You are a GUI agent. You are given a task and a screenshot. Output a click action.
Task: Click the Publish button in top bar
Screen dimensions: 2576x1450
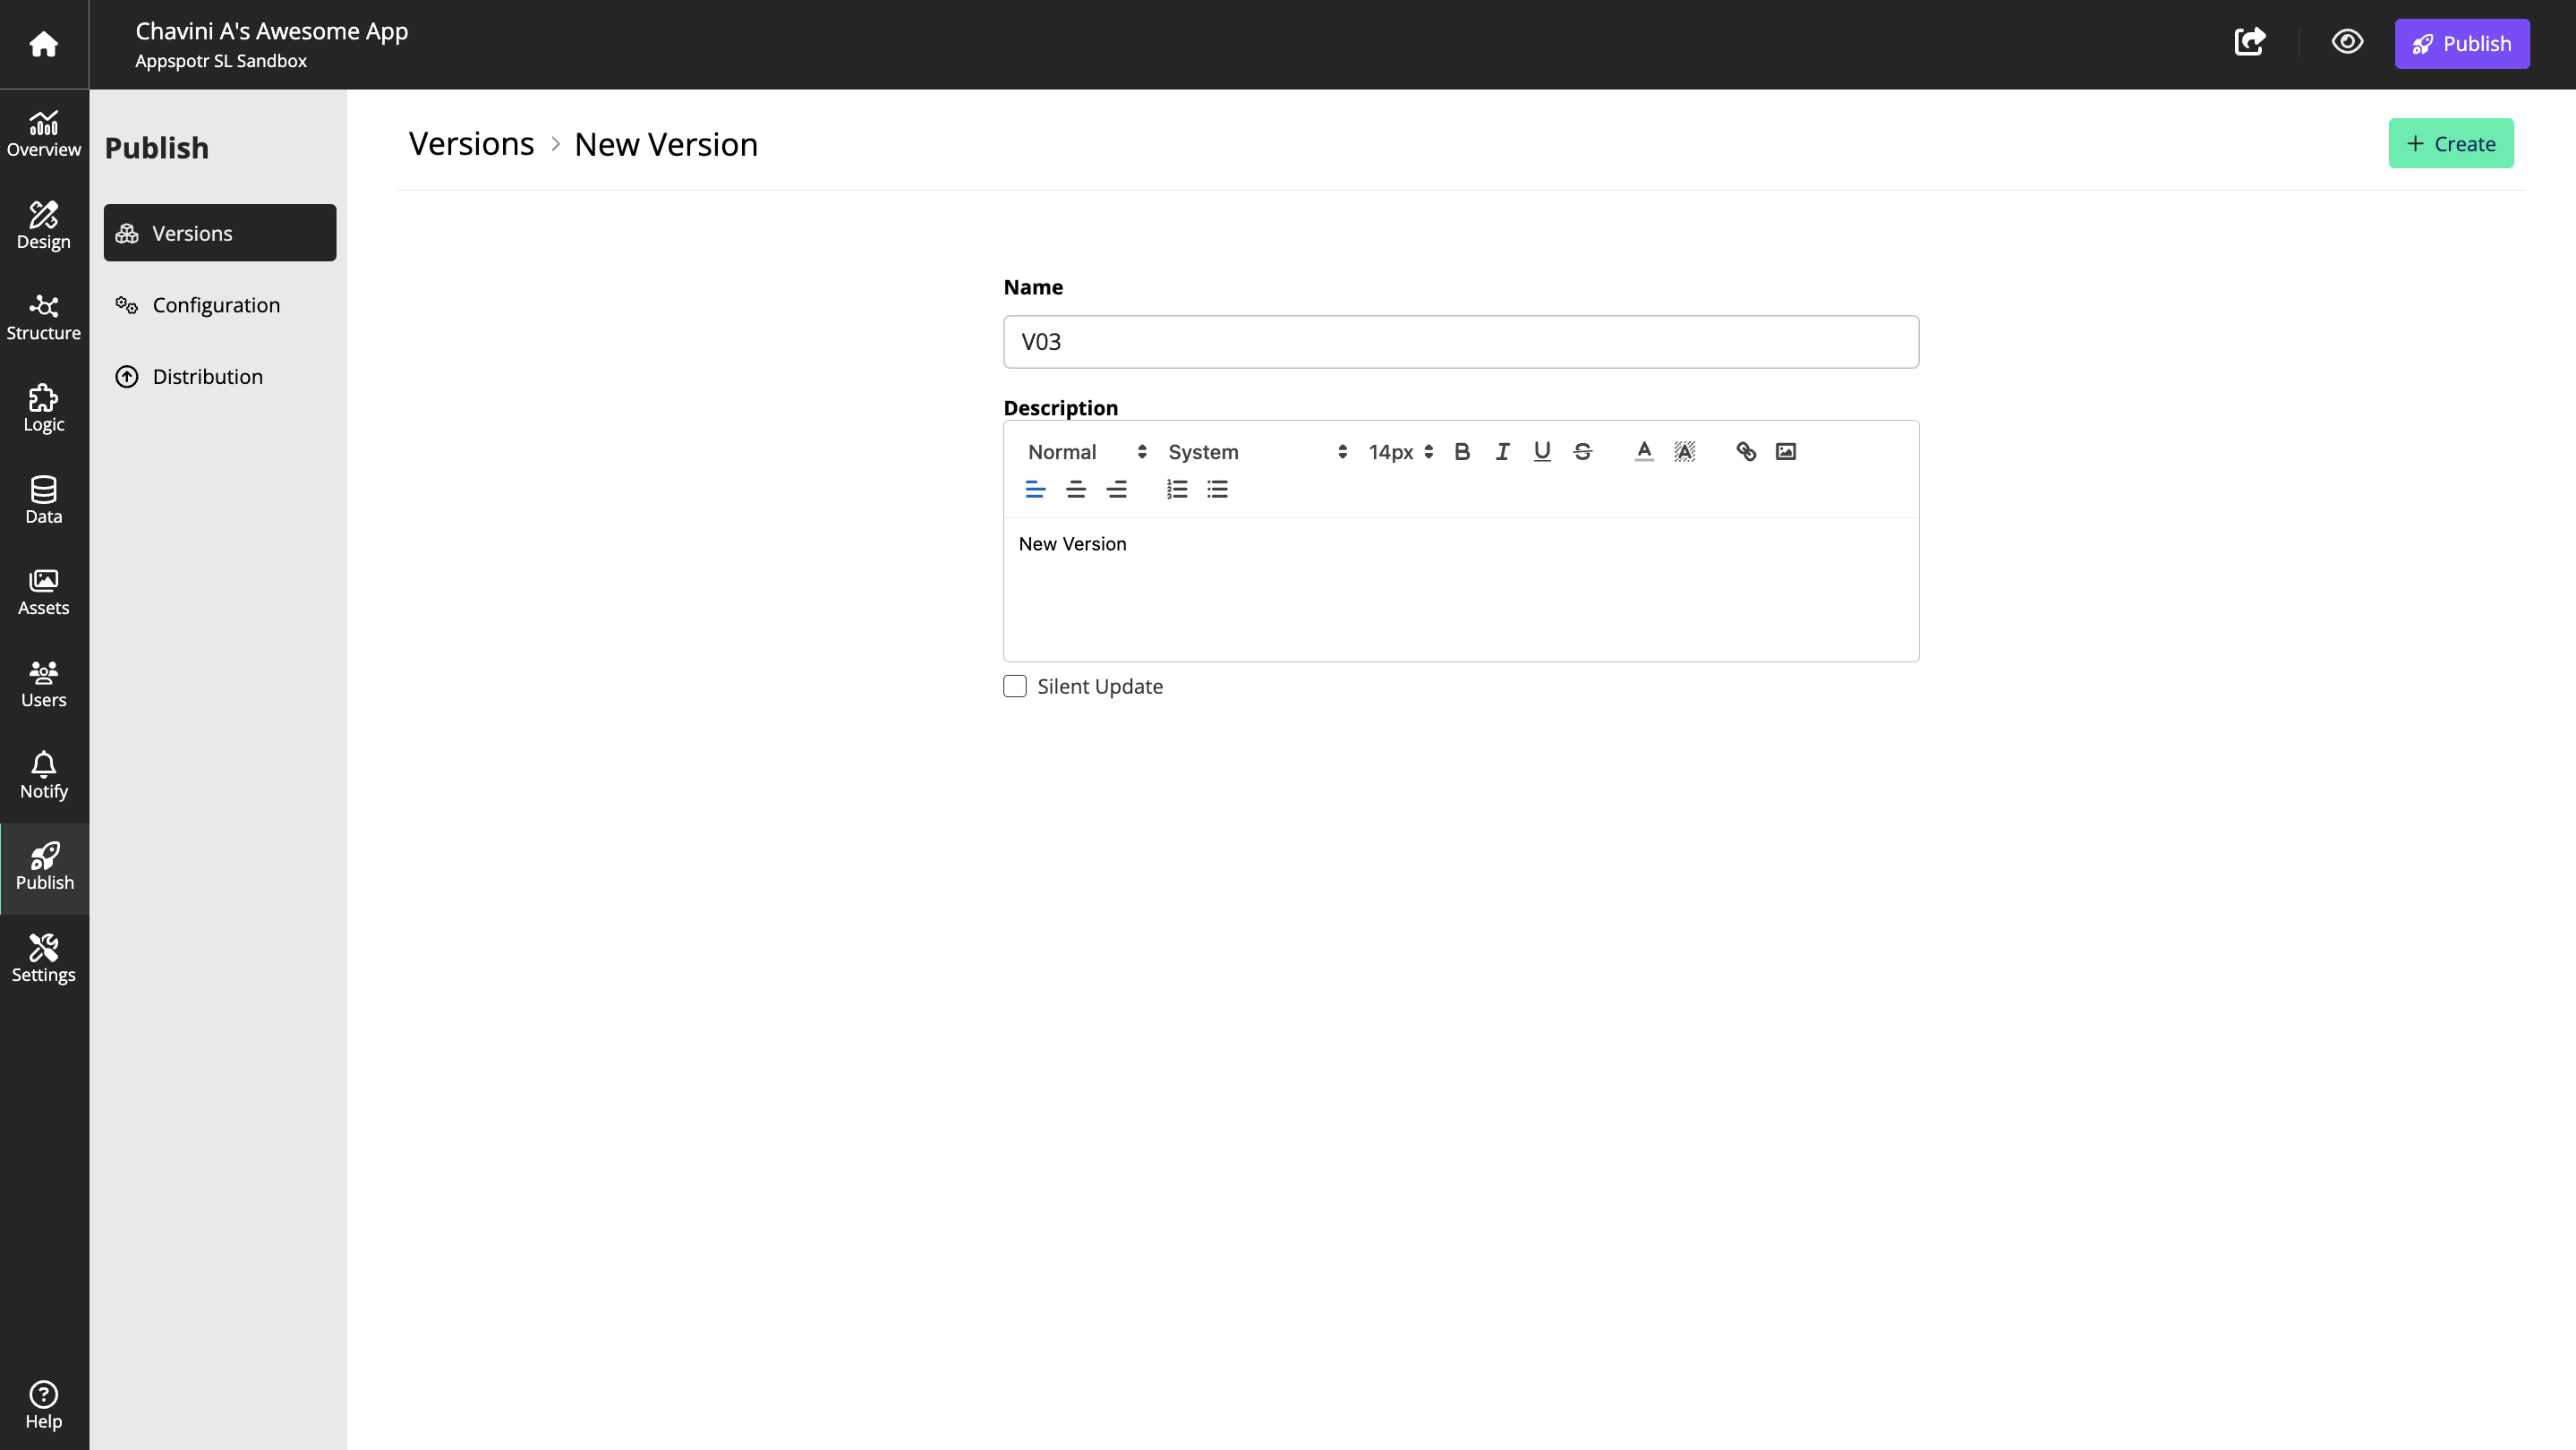point(2462,42)
